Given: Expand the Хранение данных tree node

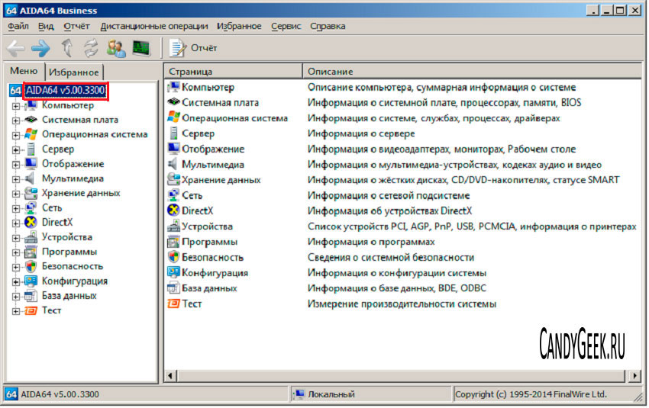Looking at the screenshot, I should click(x=16, y=194).
